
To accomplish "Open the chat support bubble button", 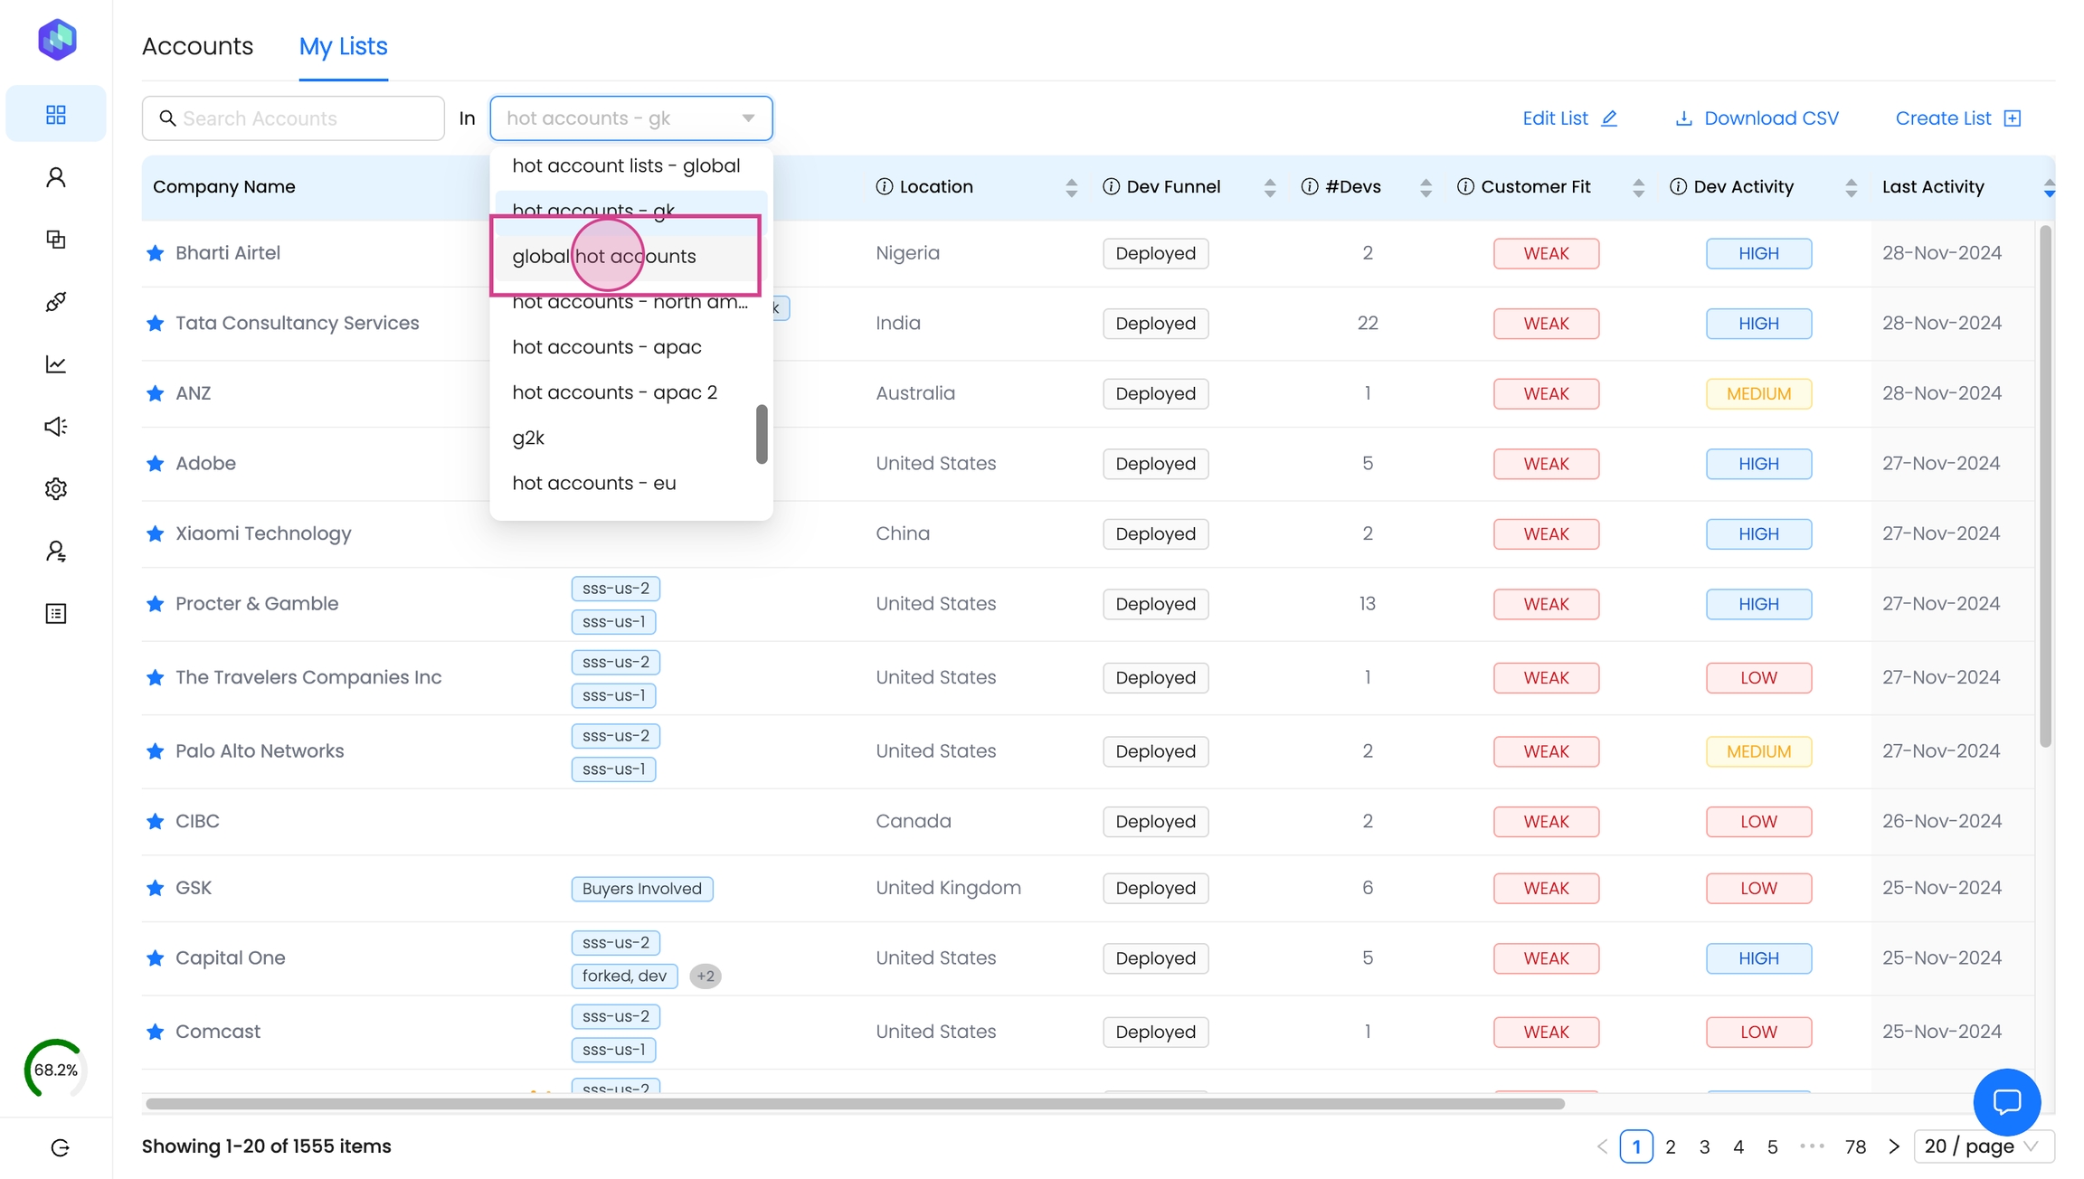I will click(2006, 1101).
